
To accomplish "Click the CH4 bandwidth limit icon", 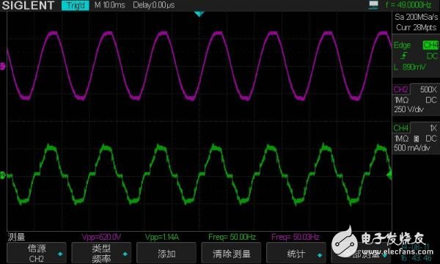I will coord(417,139).
